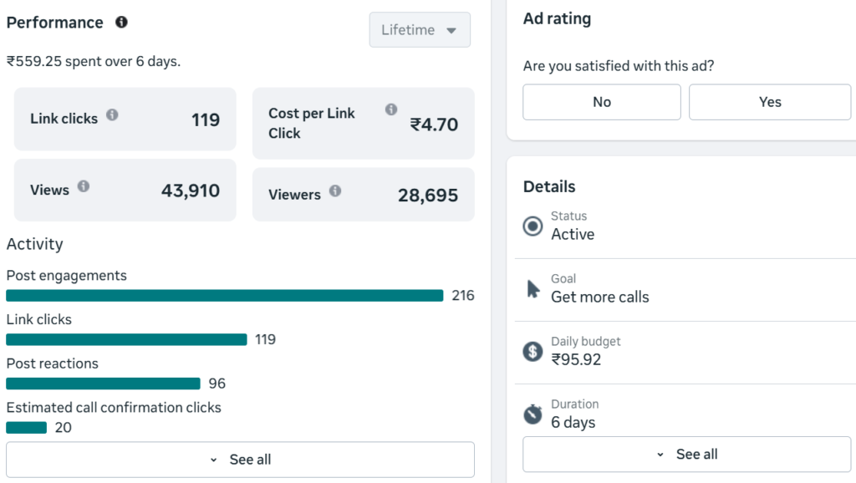Click the Views value 43,910
The width and height of the screenshot is (856, 483).
(x=191, y=191)
